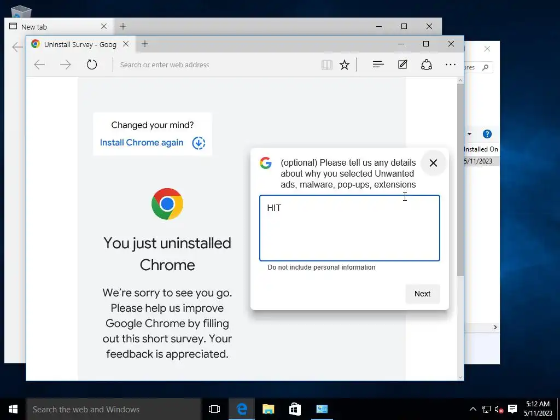Click the Edge taskbar icon
This screenshot has width=560, height=420.
coord(242,409)
